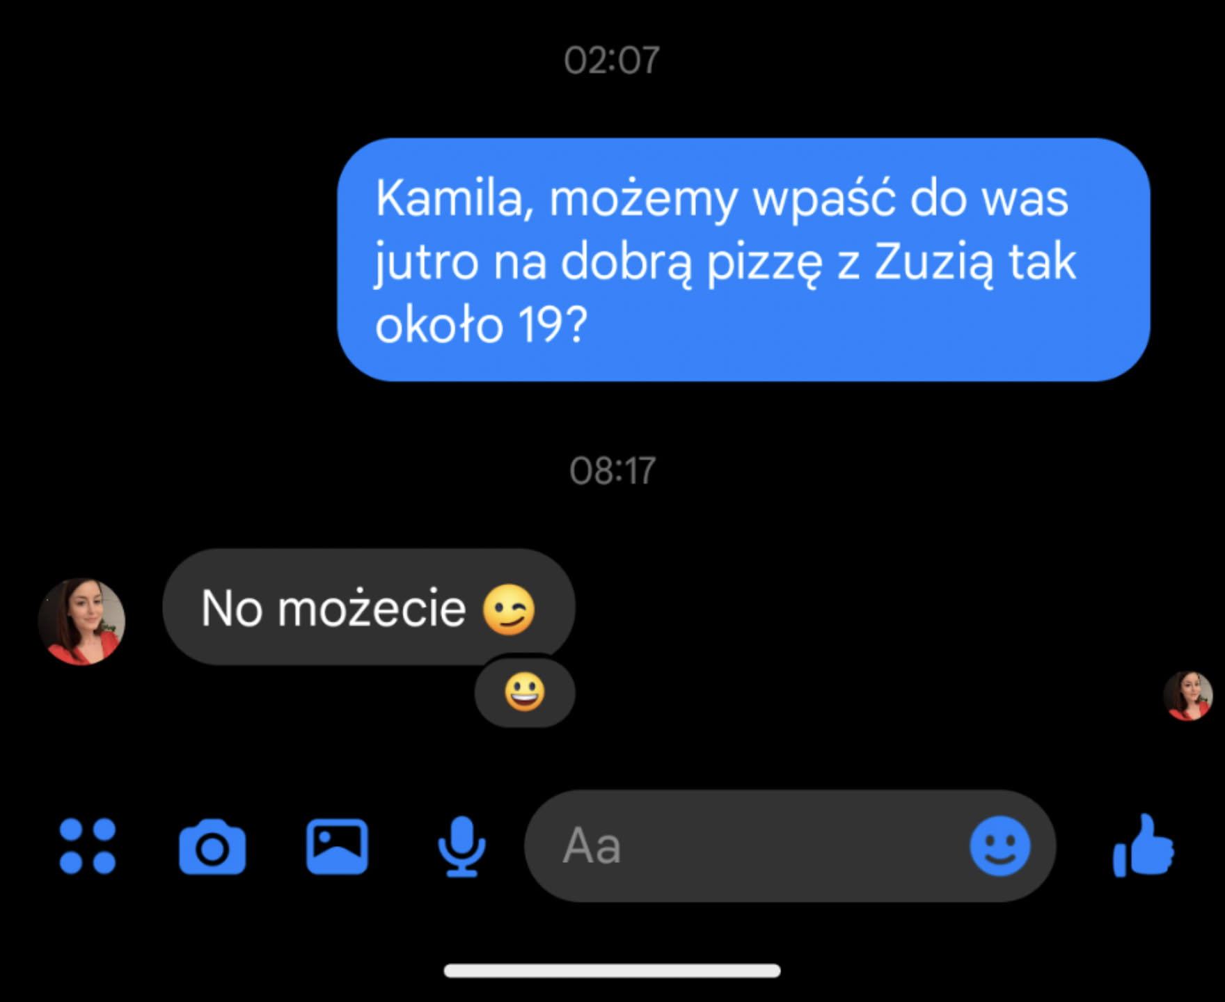Tap the grinning reaction under the reply
Image resolution: width=1225 pixels, height=1002 pixels.
coord(525,692)
